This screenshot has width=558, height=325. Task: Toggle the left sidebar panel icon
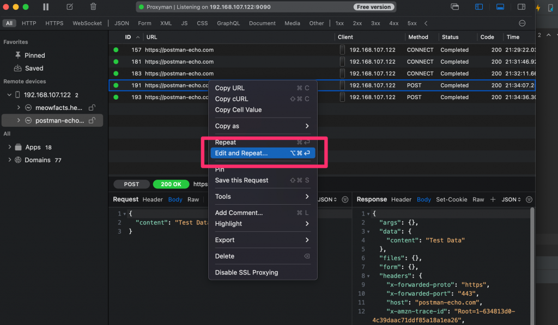[x=479, y=7]
